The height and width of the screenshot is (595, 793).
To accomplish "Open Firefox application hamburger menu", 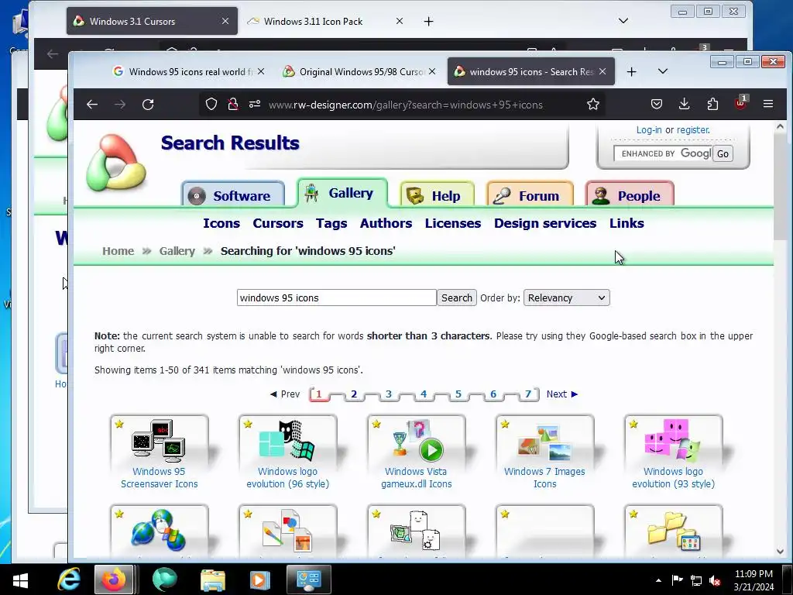I will [768, 105].
